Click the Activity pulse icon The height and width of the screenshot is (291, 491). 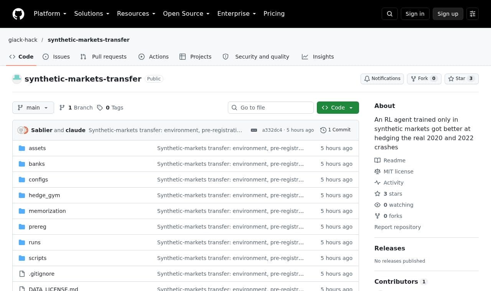[x=377, y=183]
